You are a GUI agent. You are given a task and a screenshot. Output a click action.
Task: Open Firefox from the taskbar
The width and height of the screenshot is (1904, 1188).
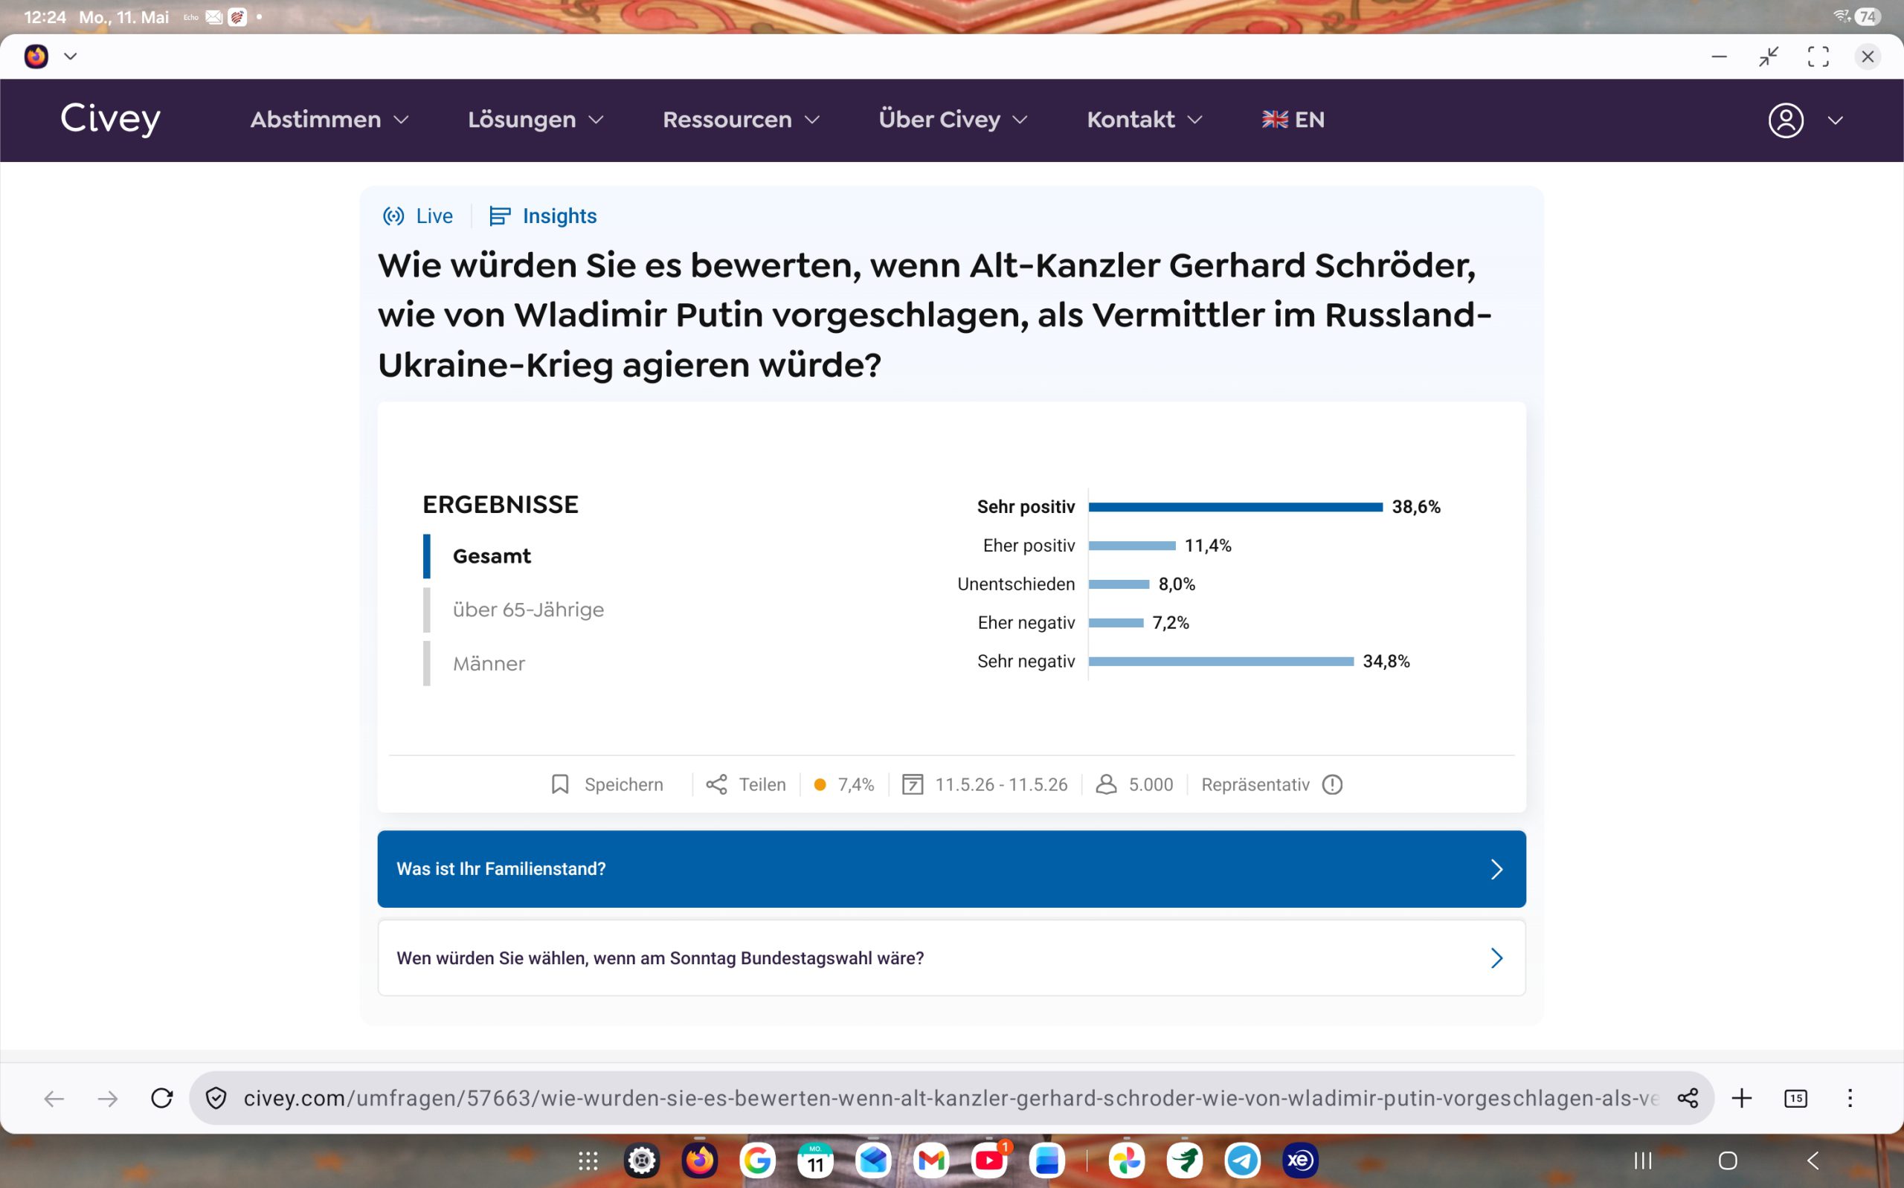point(699,1160)
